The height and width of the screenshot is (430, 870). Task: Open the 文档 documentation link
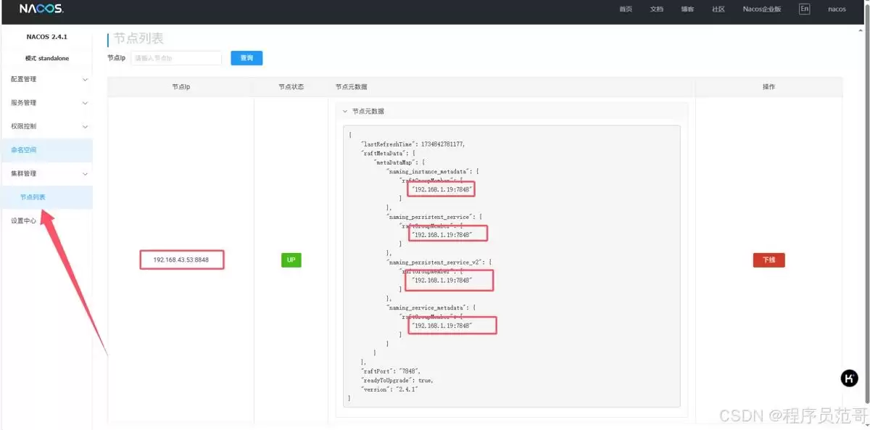click(656, 9)
